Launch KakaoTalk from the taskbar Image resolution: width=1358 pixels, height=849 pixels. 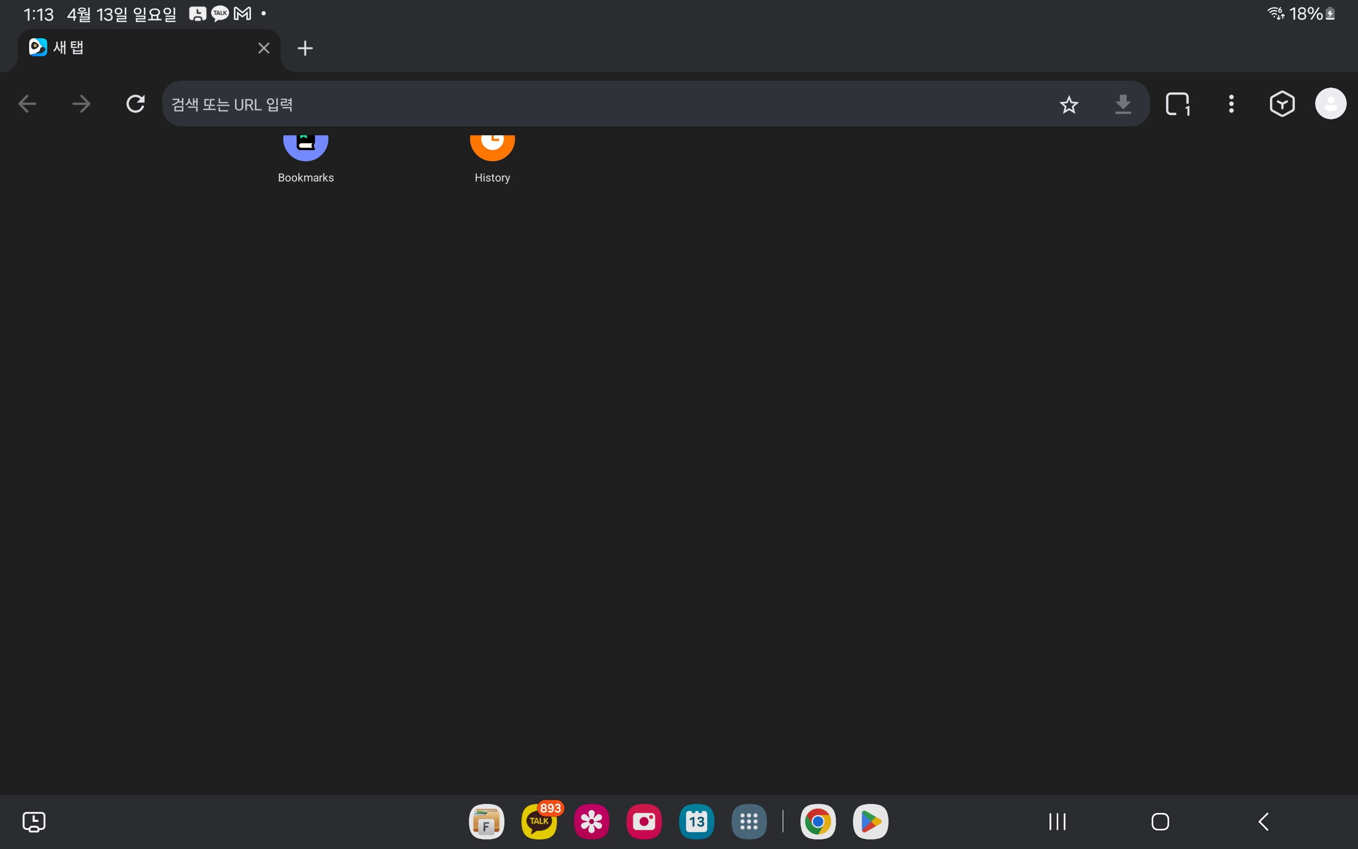[539, 821]
